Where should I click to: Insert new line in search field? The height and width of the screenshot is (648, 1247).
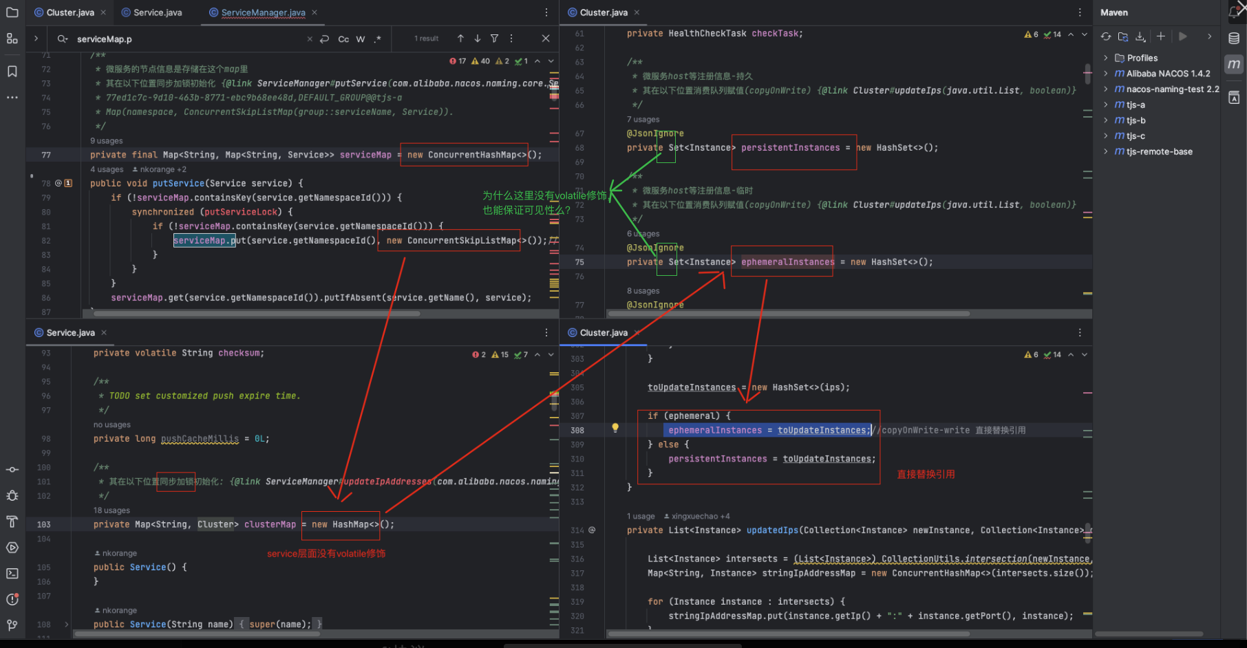point(325,39)
